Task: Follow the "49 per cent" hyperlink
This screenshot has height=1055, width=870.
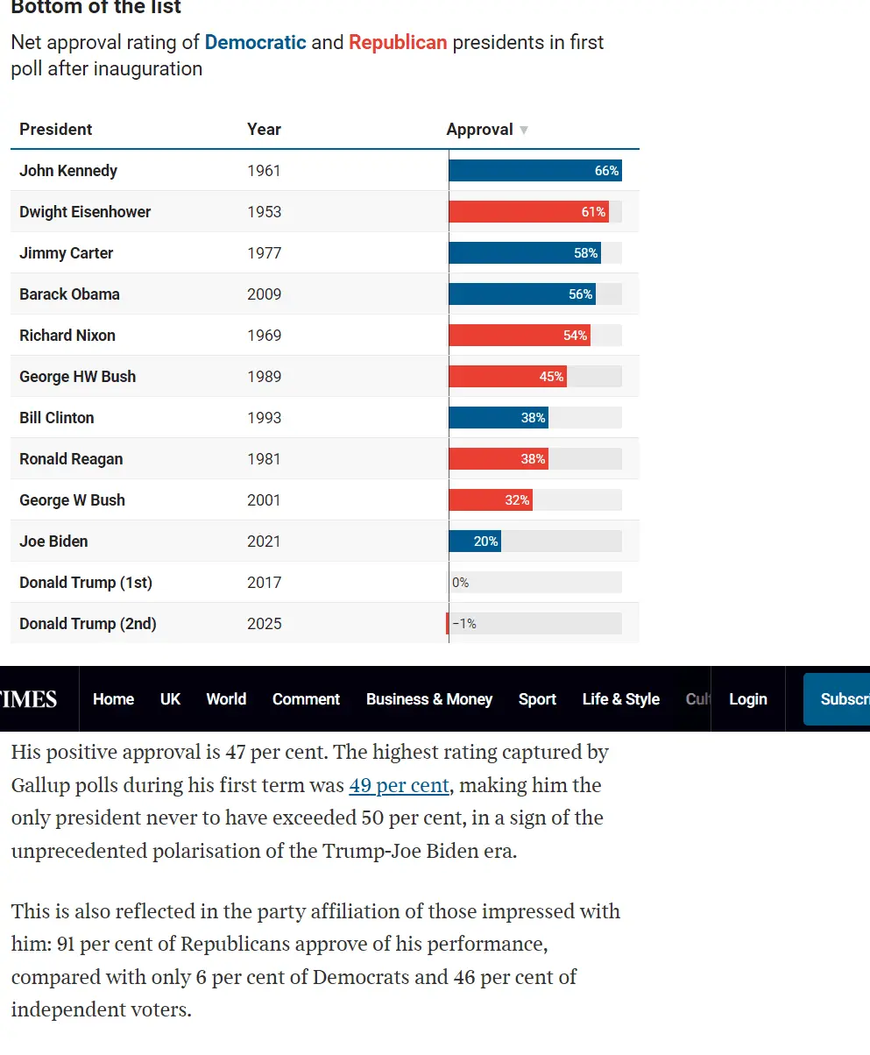Action: pyautogui.click(x=399, y=785)
